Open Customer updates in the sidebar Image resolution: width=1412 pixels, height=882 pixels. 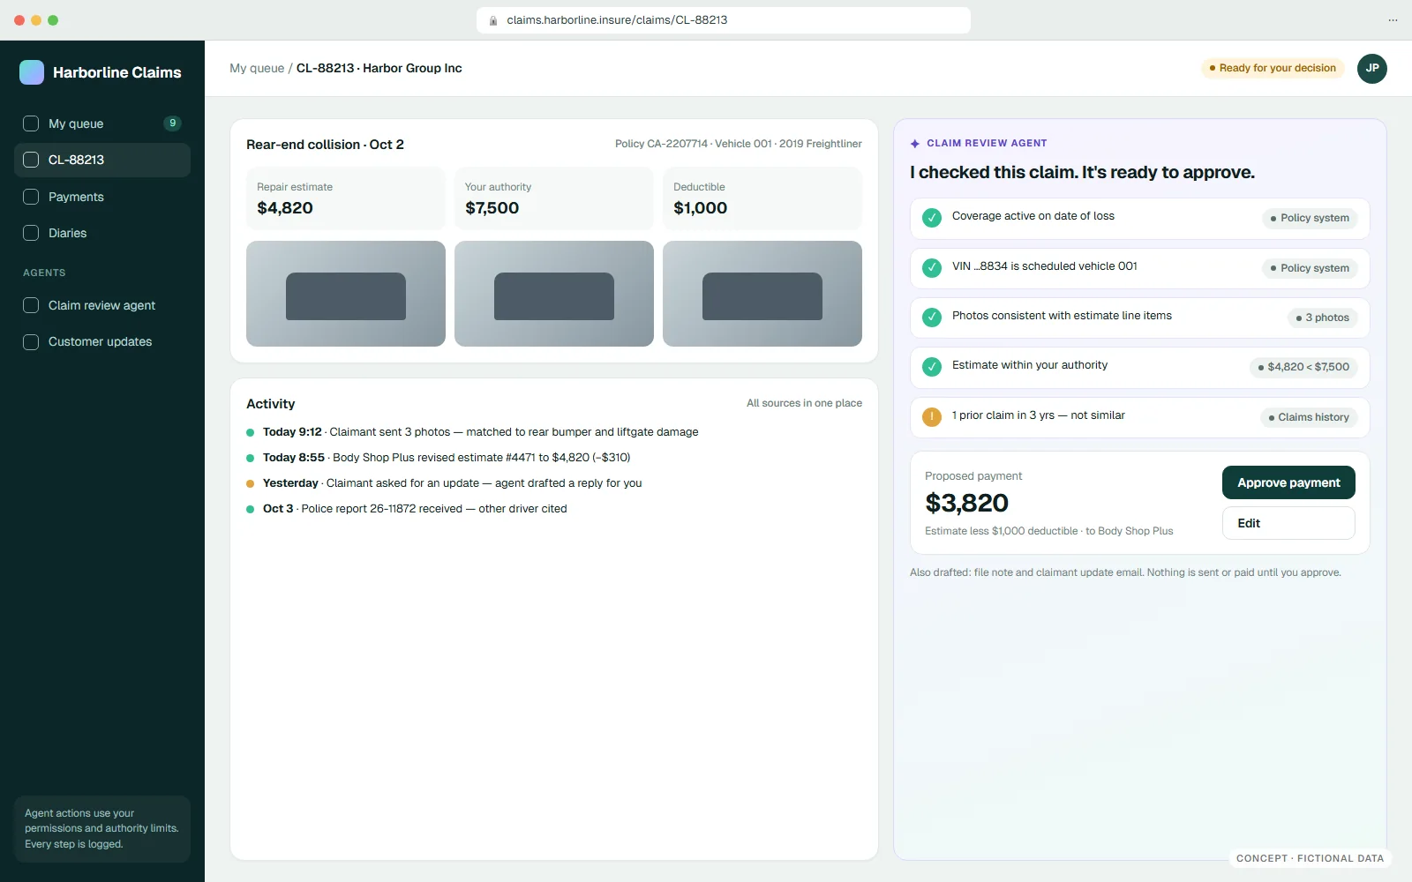click(102, 341)
